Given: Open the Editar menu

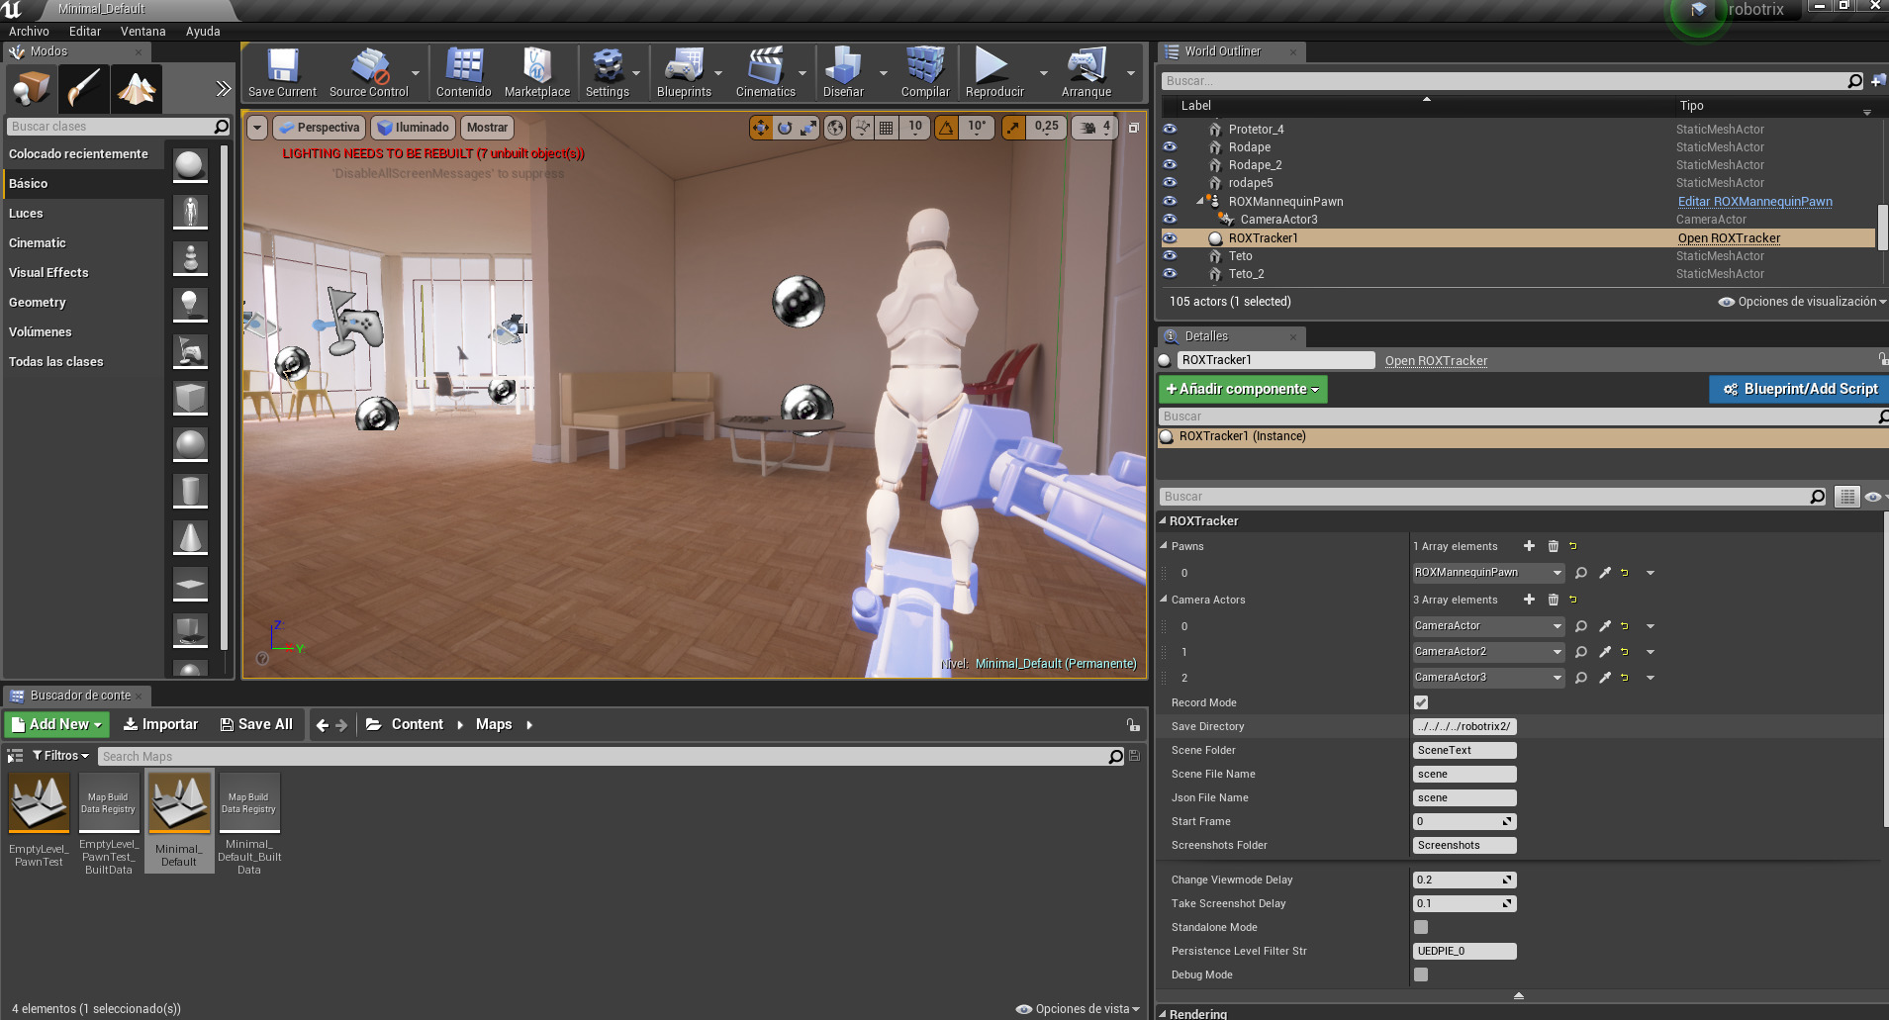Looking at the screenshot, I should point(85,32).
